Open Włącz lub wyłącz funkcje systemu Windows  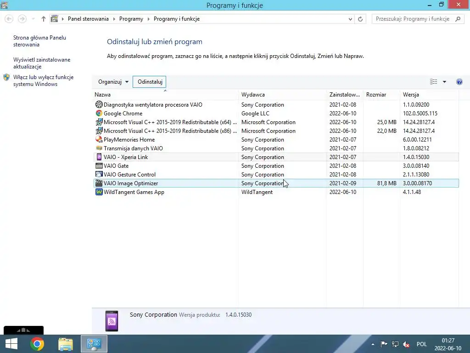[x=43, y=80]
